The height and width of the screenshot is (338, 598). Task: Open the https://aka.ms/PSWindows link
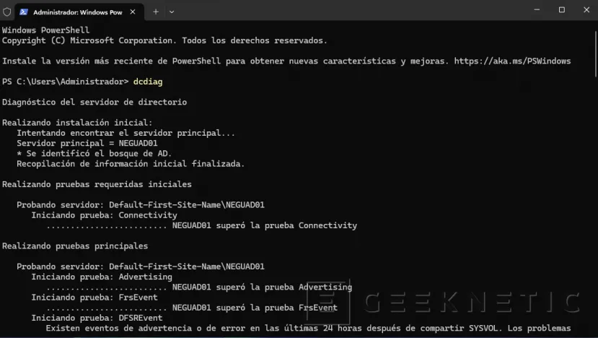(x=512, y=61)
